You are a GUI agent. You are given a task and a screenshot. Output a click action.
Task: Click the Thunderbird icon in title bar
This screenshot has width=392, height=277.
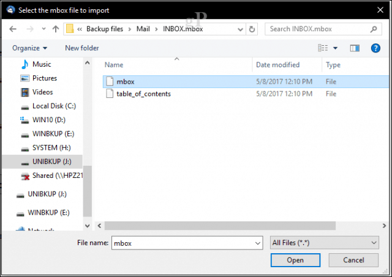click(10, 10)
